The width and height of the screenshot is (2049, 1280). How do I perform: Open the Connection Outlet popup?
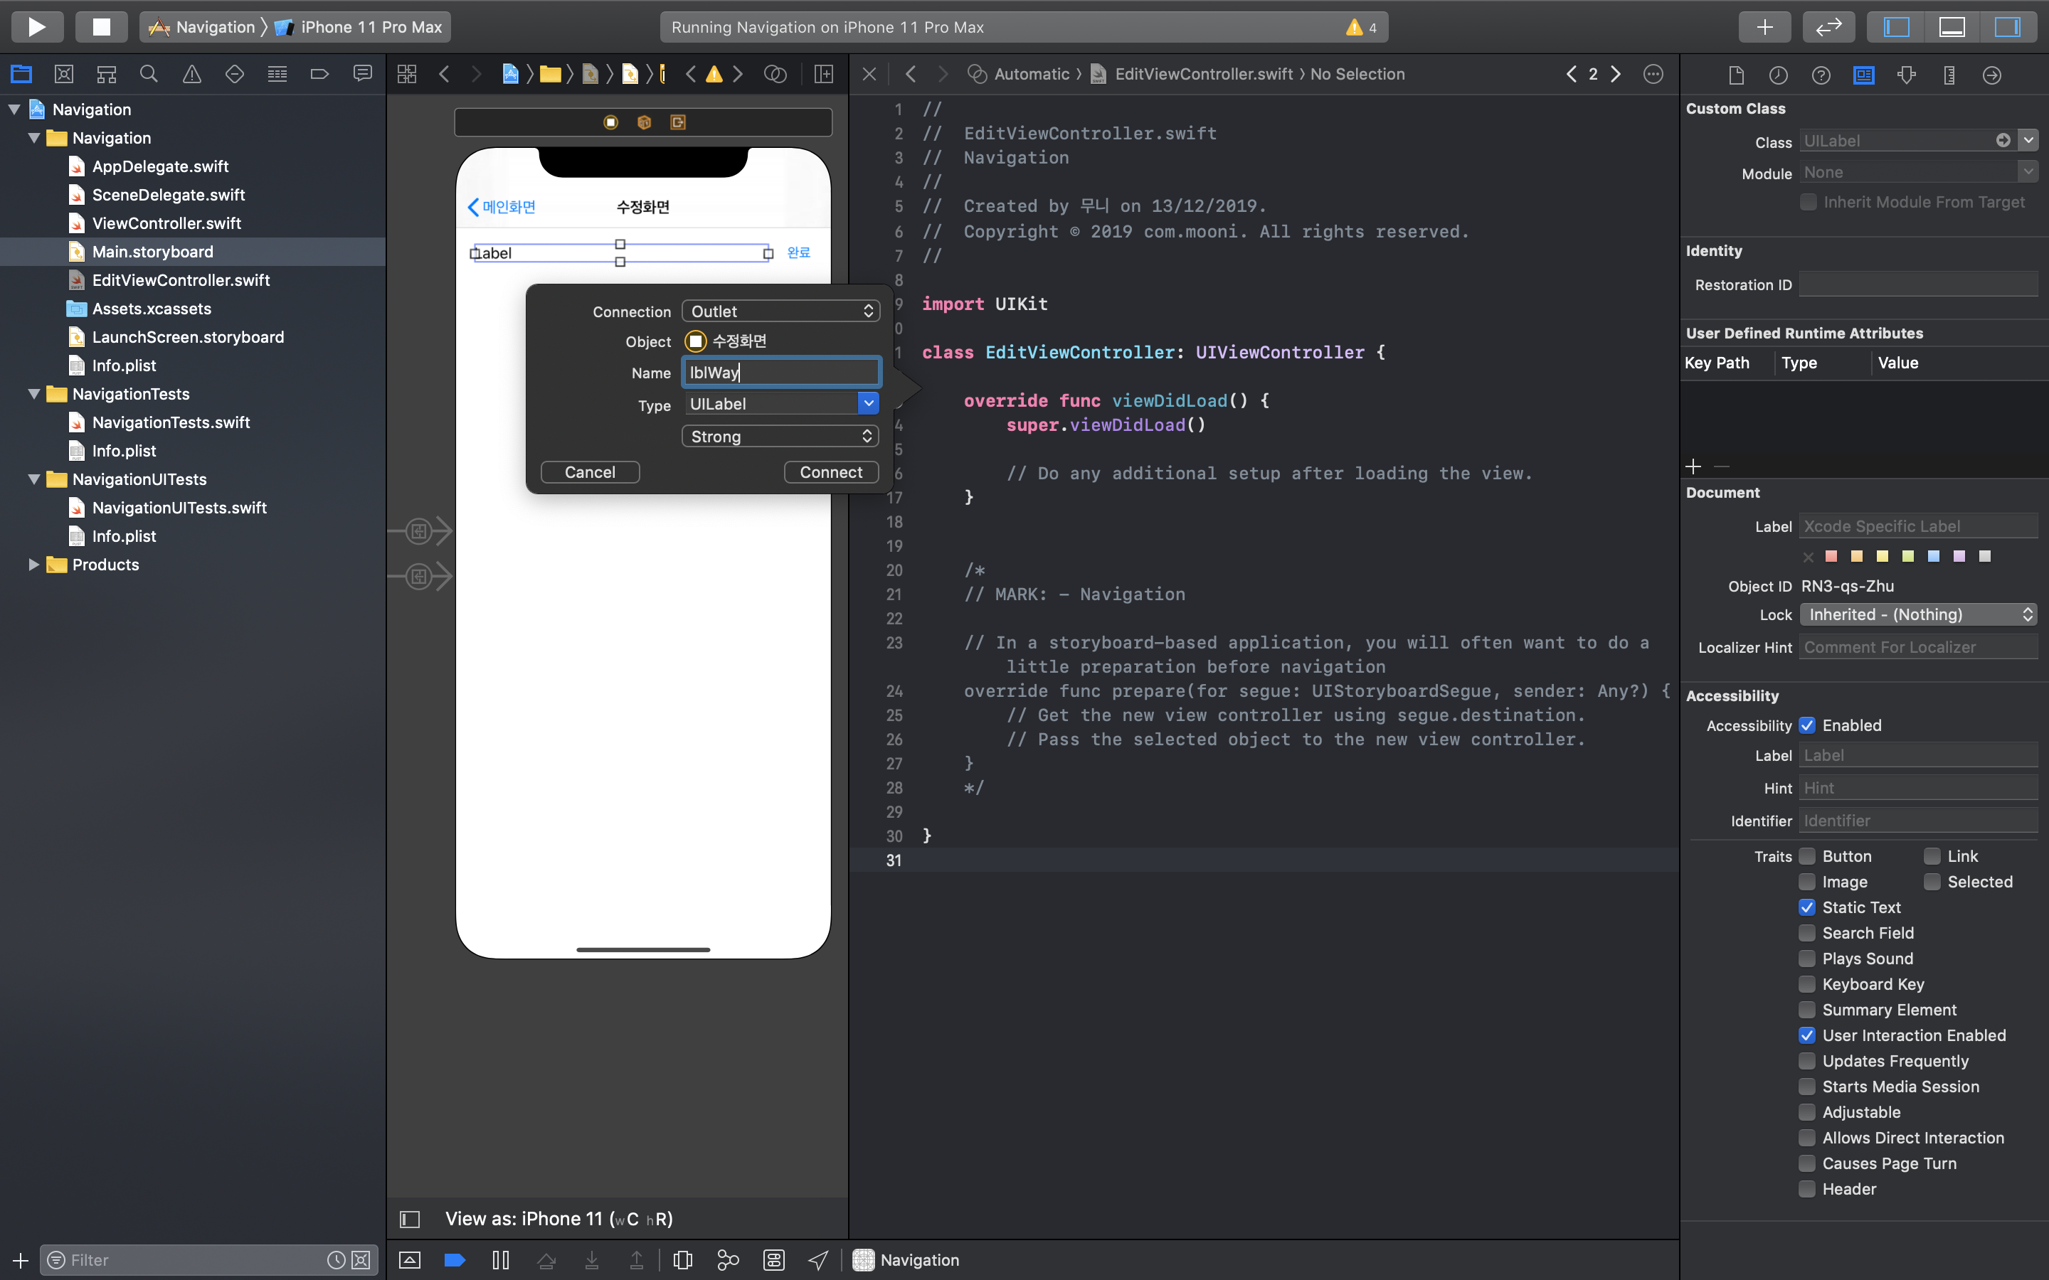coord(780,311)
